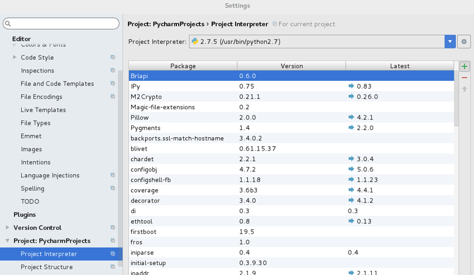Image resolution: width=474 pixels, height=275 pixels.
Task: Click project-level icon beside Version Control
Action: tap(113, 228)
